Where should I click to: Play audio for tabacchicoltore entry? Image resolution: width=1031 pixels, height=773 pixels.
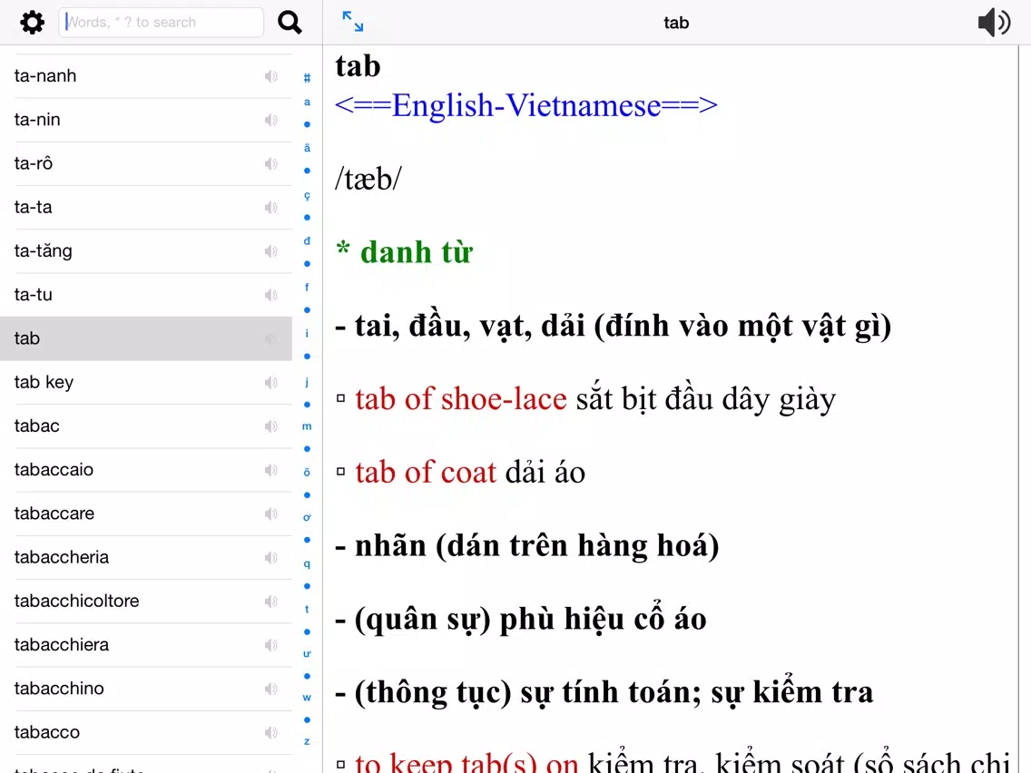tap(270, 602)
